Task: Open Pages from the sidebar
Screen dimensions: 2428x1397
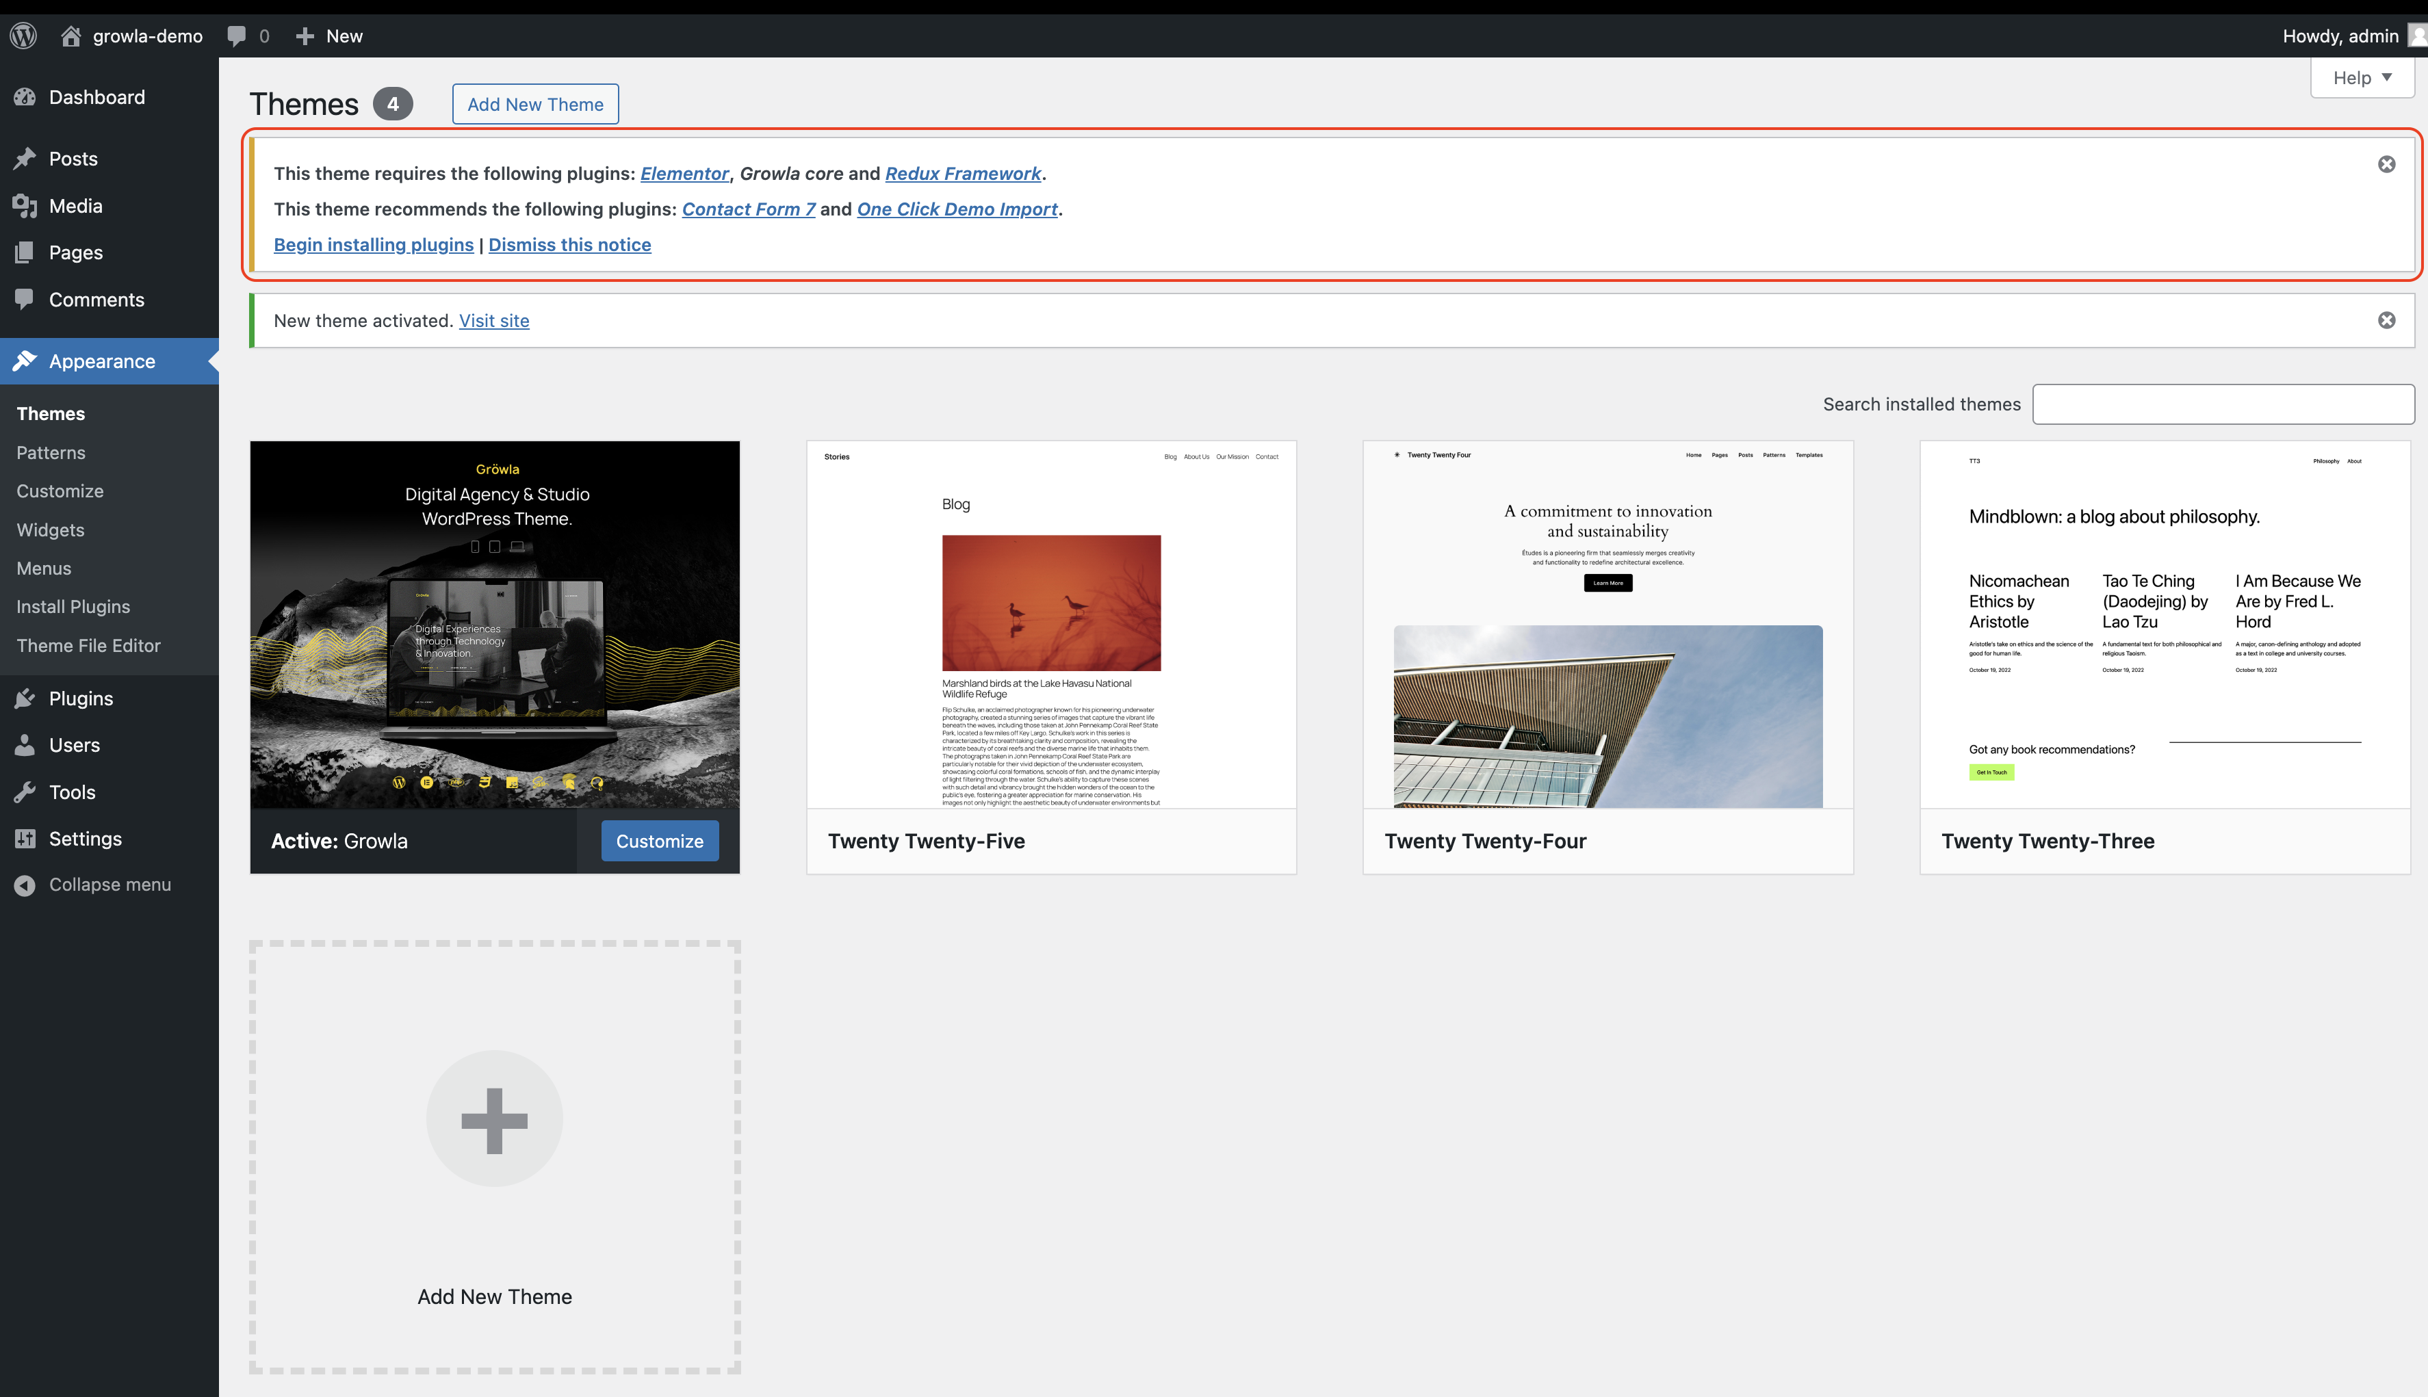Action: 109,252
